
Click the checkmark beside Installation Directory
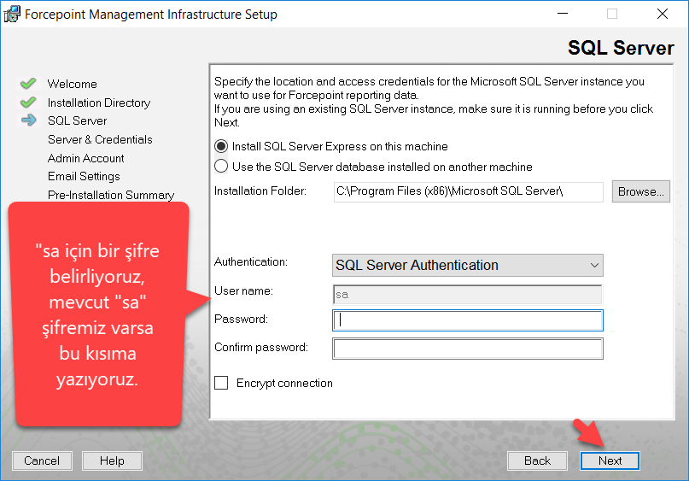coord(28,102)
